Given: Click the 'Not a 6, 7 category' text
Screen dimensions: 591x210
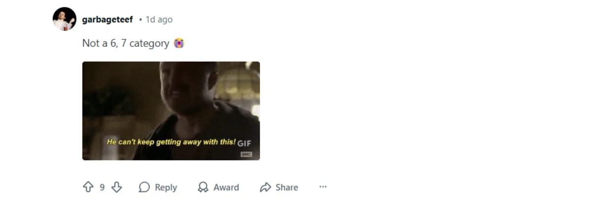Looking at the screenshot, I should [126, 43].
